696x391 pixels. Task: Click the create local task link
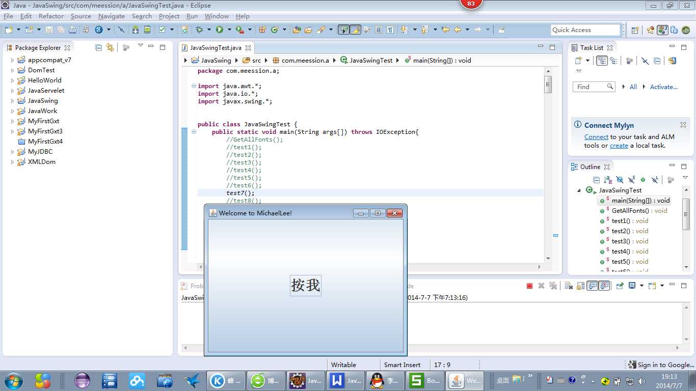tap(619, 146)
